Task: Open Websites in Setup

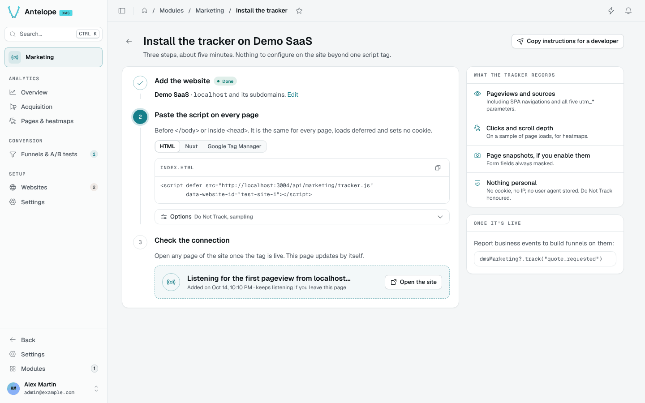Action: click(53, 187)
